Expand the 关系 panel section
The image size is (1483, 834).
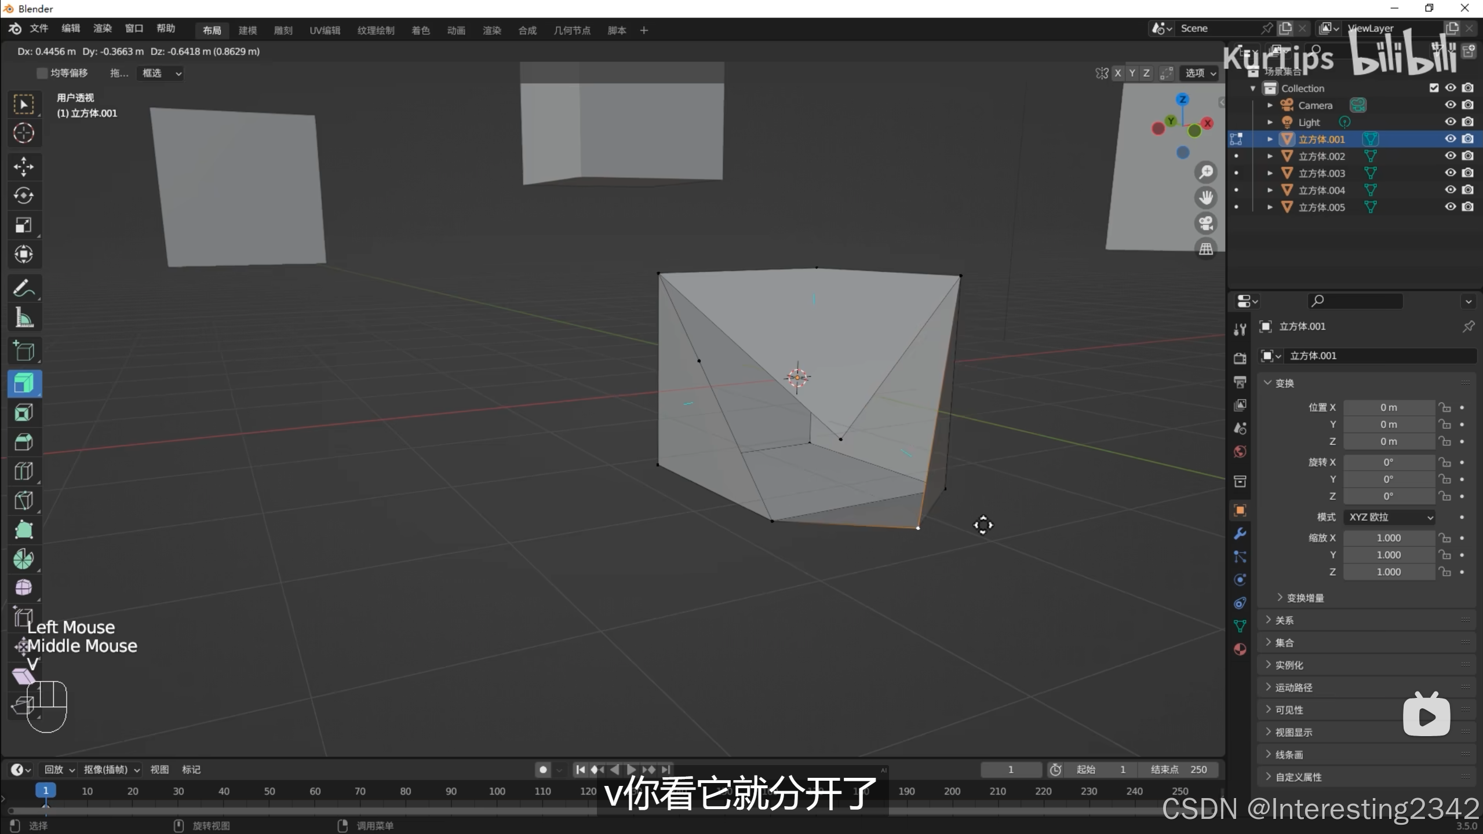tap(1284, 620)
